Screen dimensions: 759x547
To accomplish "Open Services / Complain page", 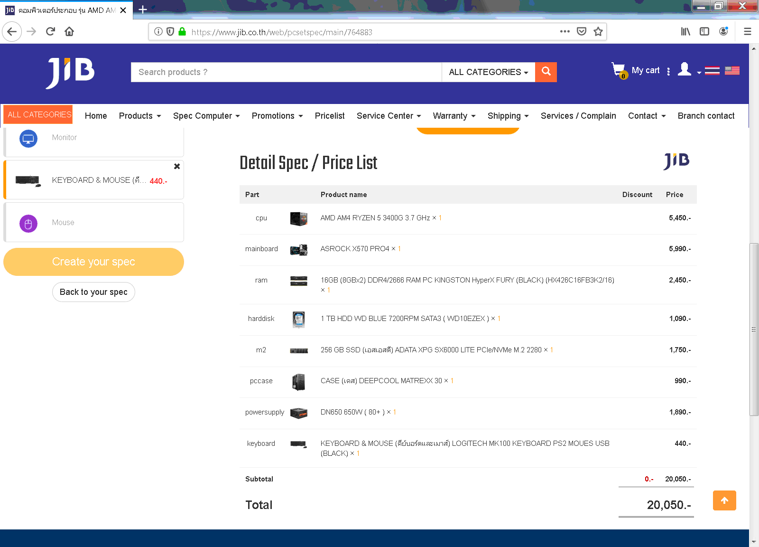I will (578, 116).
